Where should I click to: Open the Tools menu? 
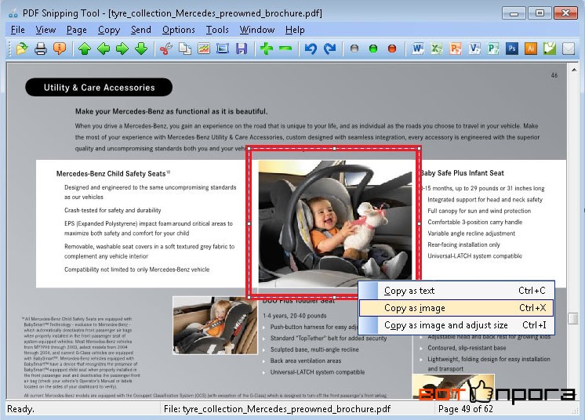pos(217,30)
